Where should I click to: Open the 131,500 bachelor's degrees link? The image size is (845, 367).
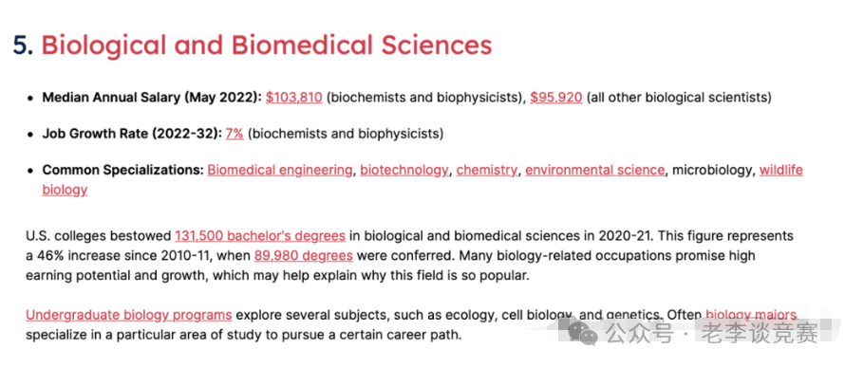click(x=260, y=236)
